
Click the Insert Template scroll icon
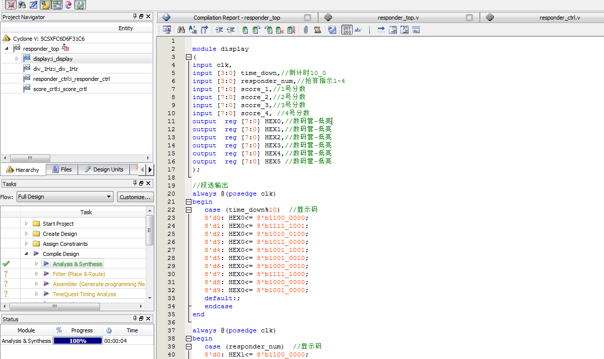tap(317, 30)
